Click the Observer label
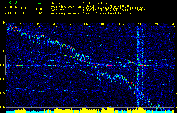 point(57,3)
